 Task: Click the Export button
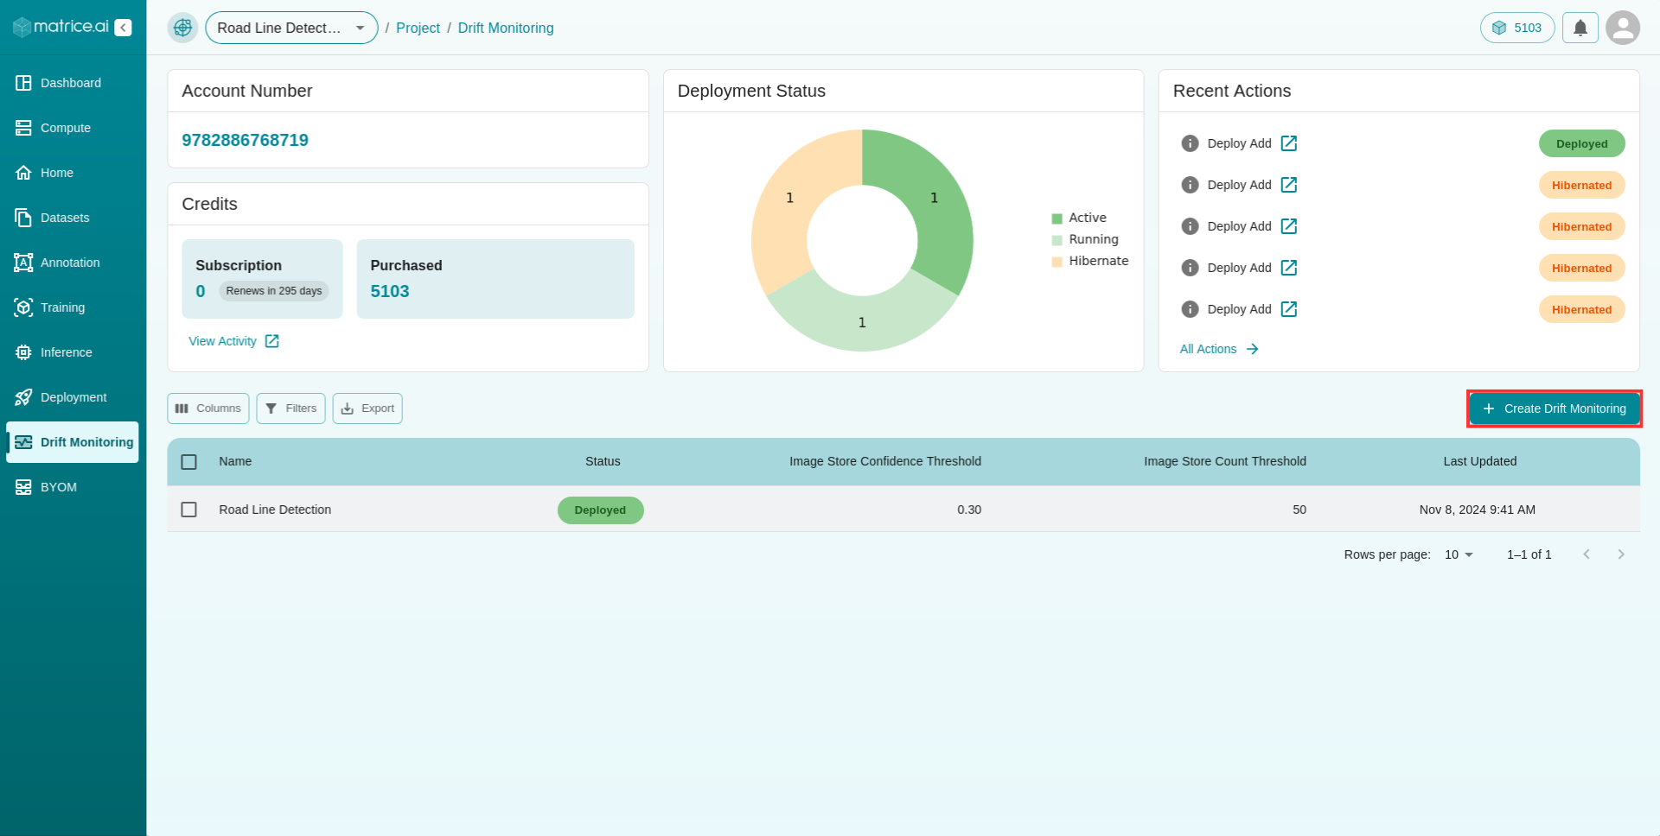(x=367, y=408)
